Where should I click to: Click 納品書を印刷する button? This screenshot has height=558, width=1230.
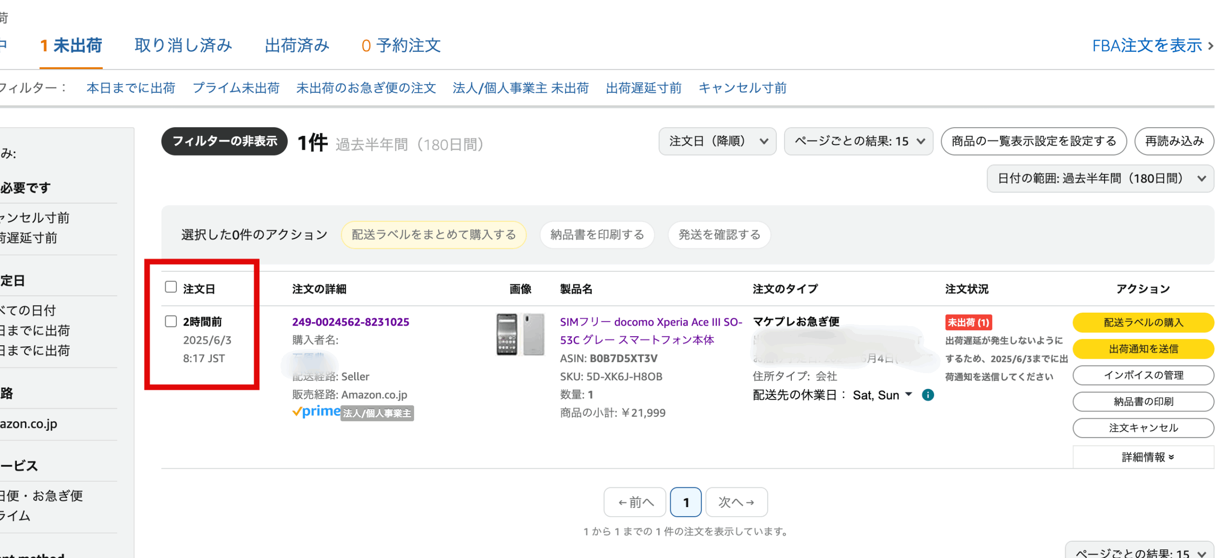coord(596,235)
